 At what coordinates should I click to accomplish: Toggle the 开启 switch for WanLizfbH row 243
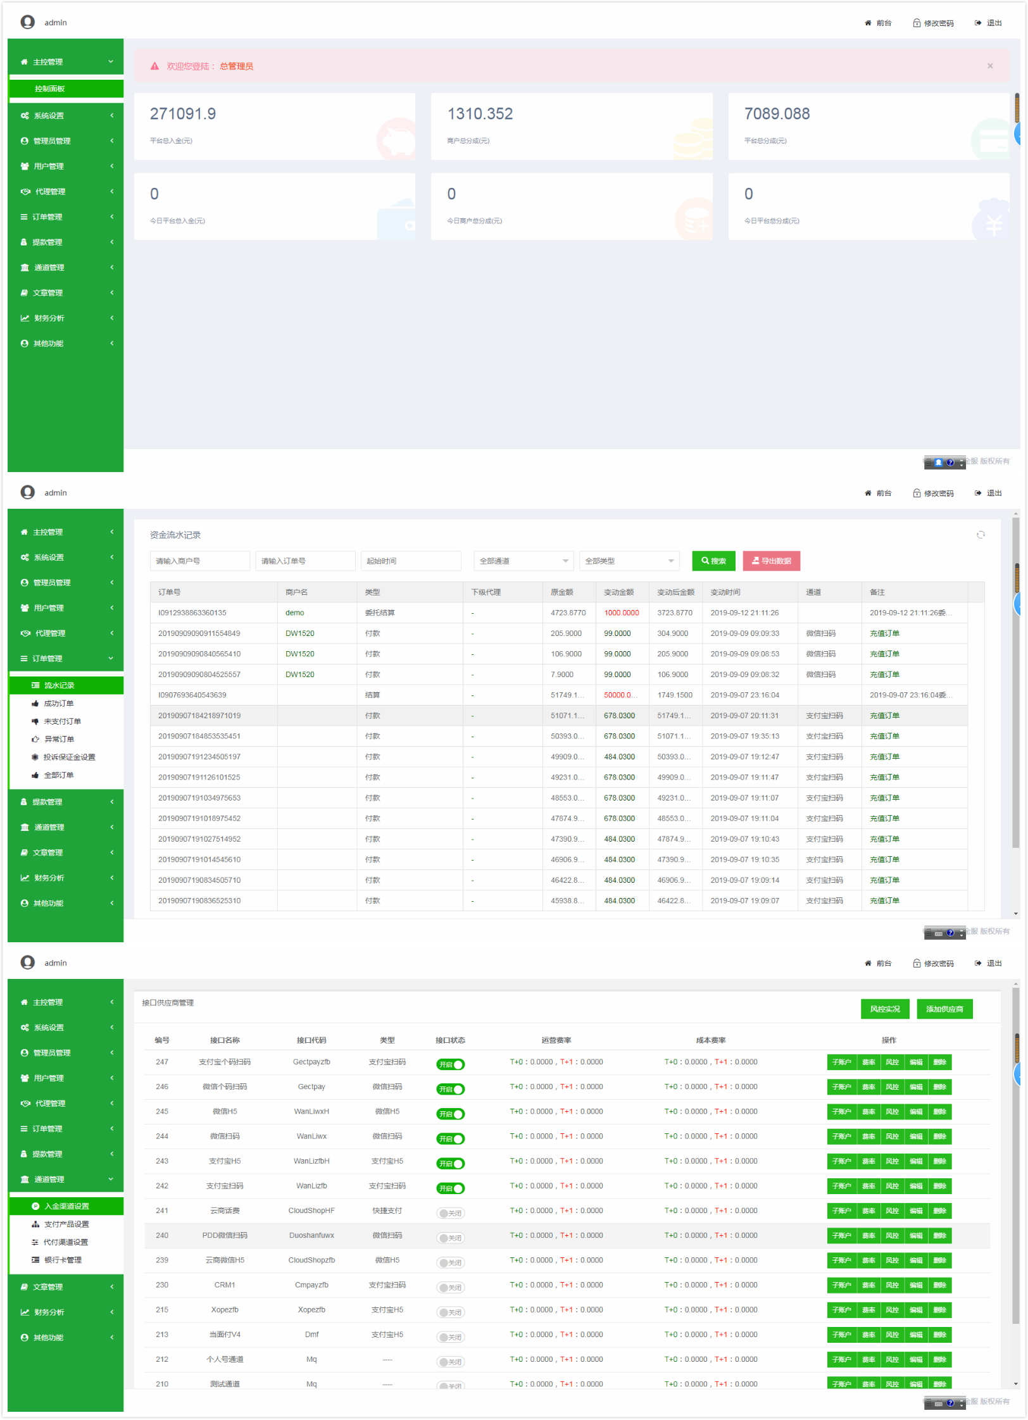pyautogui.click(x=450, y=1163)
